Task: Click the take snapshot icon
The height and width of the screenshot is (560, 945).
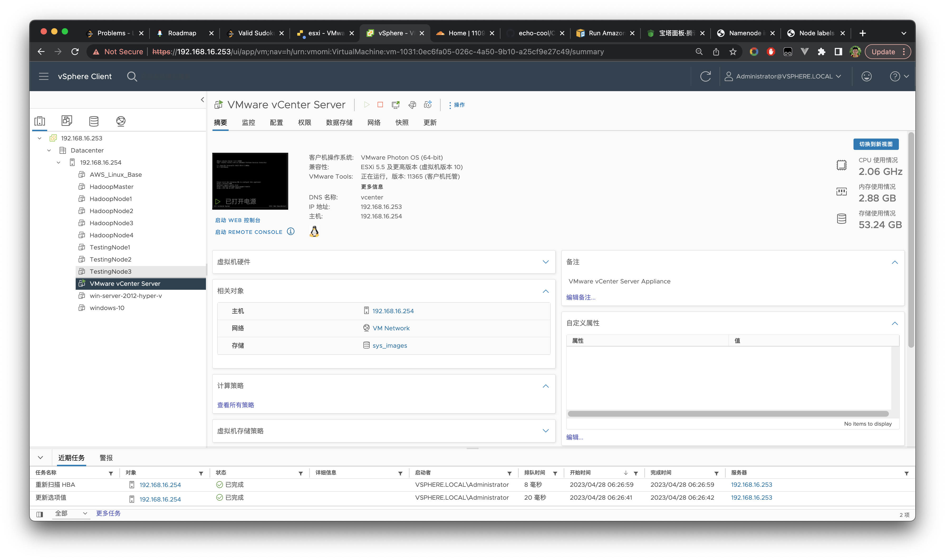Action: point(428,105)
